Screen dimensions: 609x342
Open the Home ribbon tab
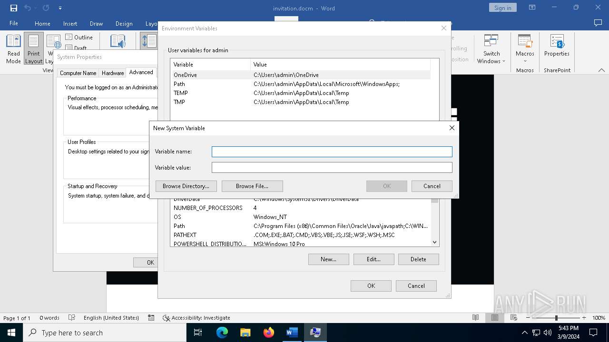(x=42, y=23)
